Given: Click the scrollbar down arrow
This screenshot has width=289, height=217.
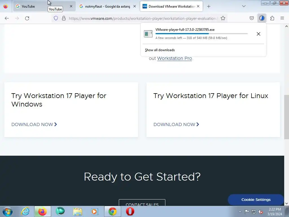Looking at the screenshot, I should pyautogui.click(x=286, y=203).
